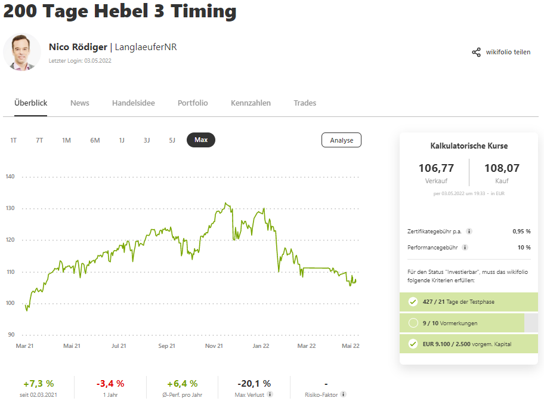Switch to the Kennzahlen tab

pos(251,103)
